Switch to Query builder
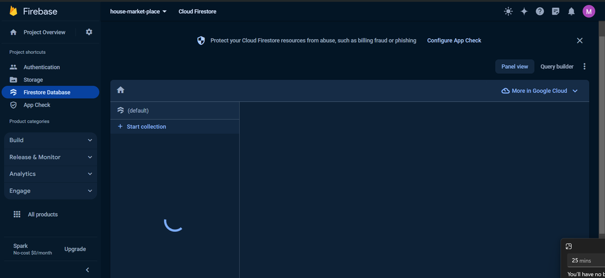Screen dimensions: 605x278 pyautogui.click(x=557, y=66)
